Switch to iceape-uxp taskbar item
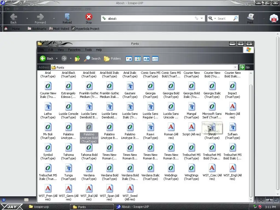The width and height of the screenshot is (280, 210). tap(39, 207)
